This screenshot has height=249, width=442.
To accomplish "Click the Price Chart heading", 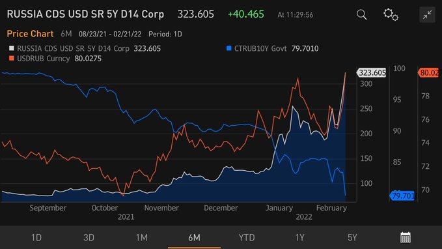I will pyautogui.click(x=30, y=34).
